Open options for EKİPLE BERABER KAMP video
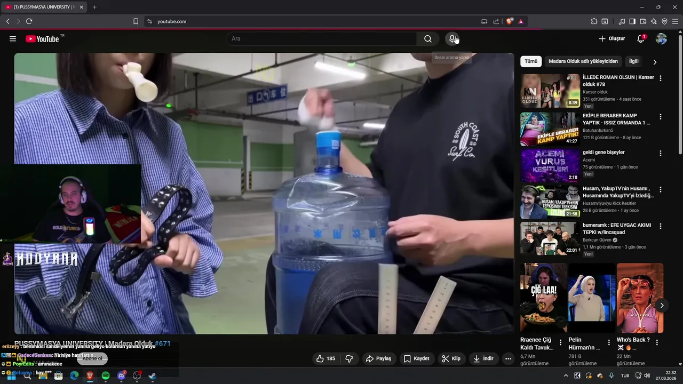This screenshot has height=384, width=683. tap(661, 117)
